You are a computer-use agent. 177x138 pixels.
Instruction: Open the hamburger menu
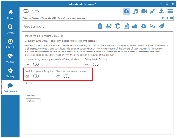click(170, 11)
